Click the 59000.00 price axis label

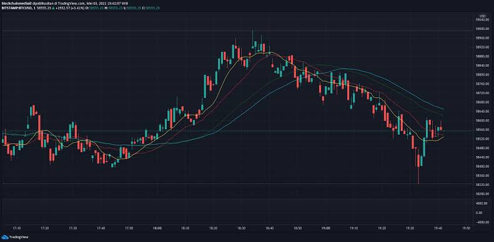[x=482, y=29]
